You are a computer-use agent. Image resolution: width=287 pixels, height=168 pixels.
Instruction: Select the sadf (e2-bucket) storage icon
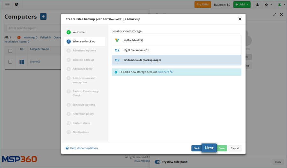click(x=117, y=40)
